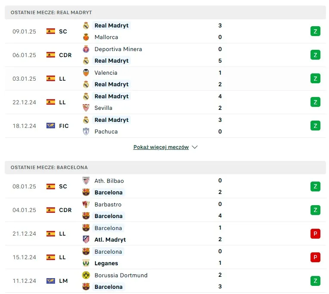Select the Ostatnie mecze: Barcelona header

49,167
